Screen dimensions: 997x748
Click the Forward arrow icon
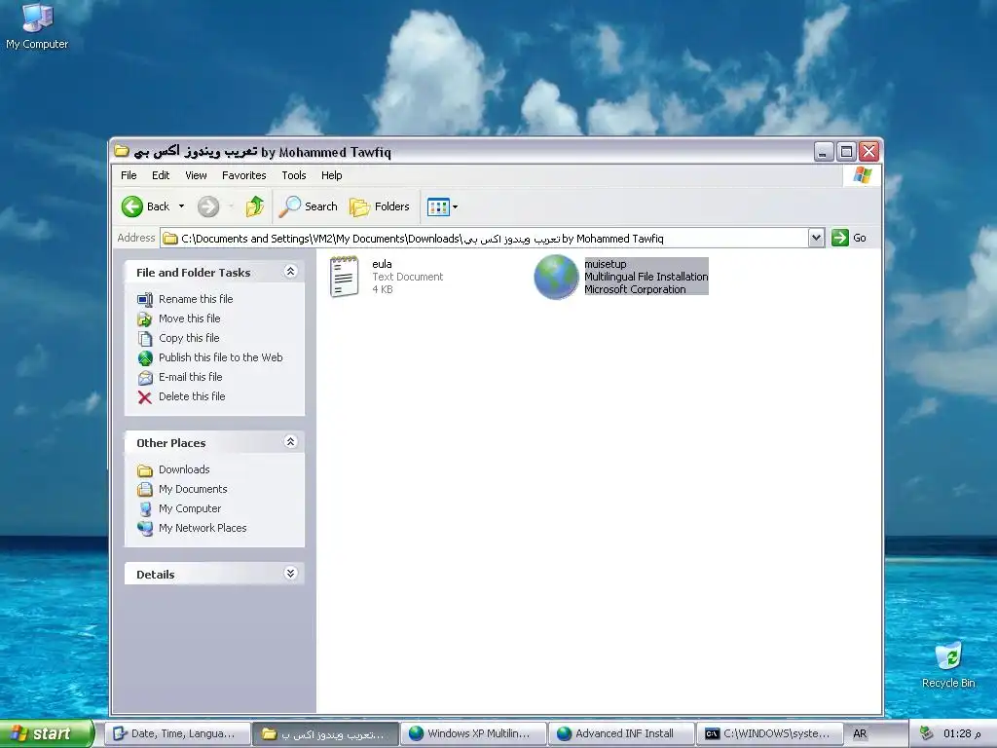(x=208, y=206)
